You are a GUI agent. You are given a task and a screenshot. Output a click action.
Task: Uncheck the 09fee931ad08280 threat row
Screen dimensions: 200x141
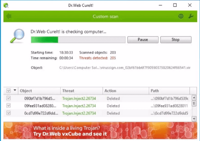(x=8, y=105)
